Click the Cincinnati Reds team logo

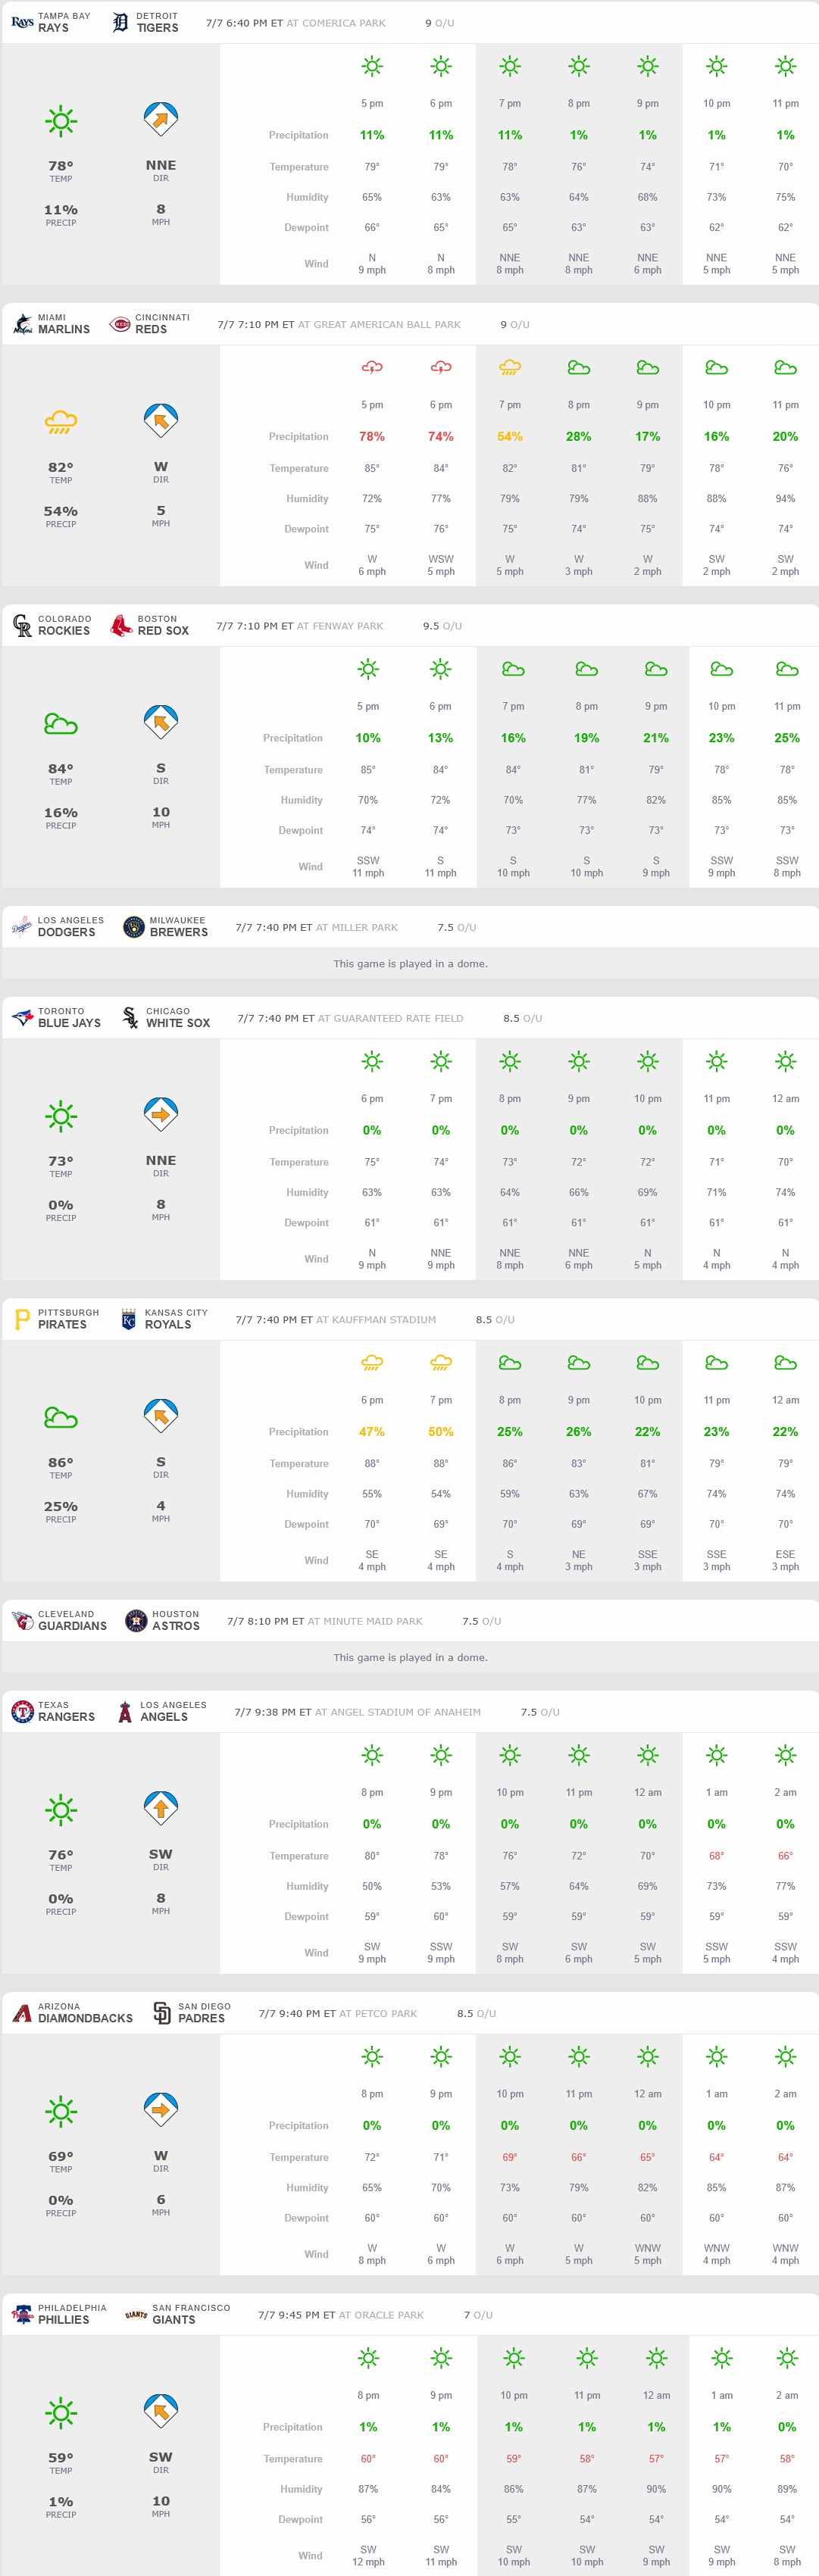click(120, 324)
